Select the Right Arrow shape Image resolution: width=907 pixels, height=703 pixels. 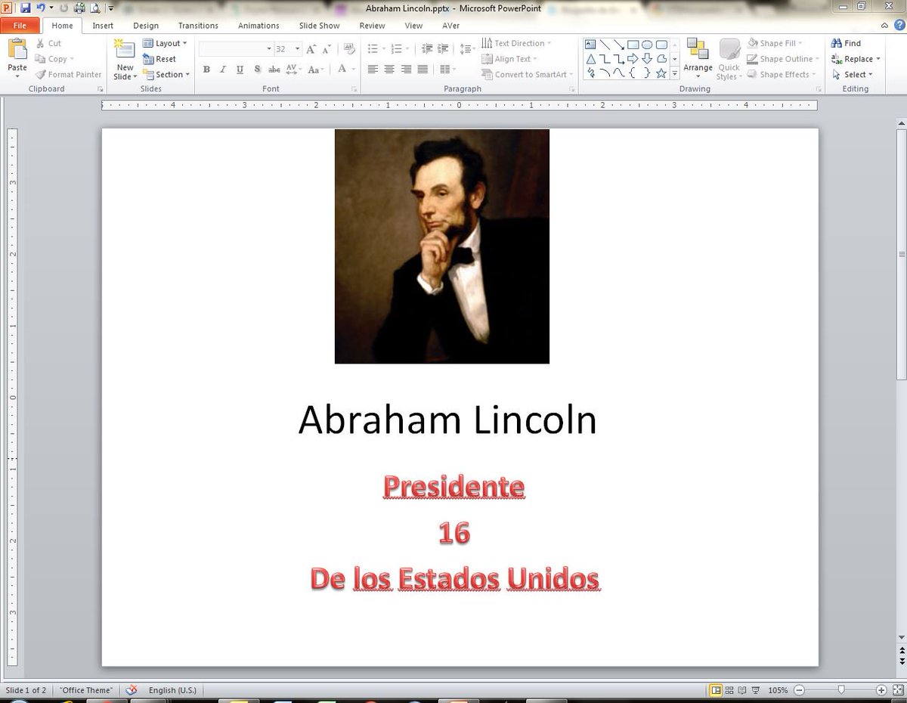point(633,59)
